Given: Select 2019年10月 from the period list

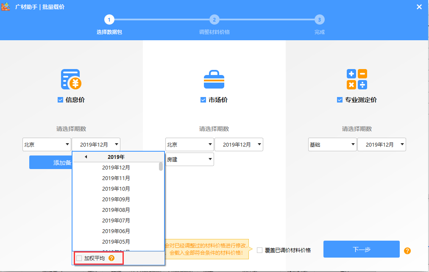Looking at the screenshot, I should tap(116, 189).
